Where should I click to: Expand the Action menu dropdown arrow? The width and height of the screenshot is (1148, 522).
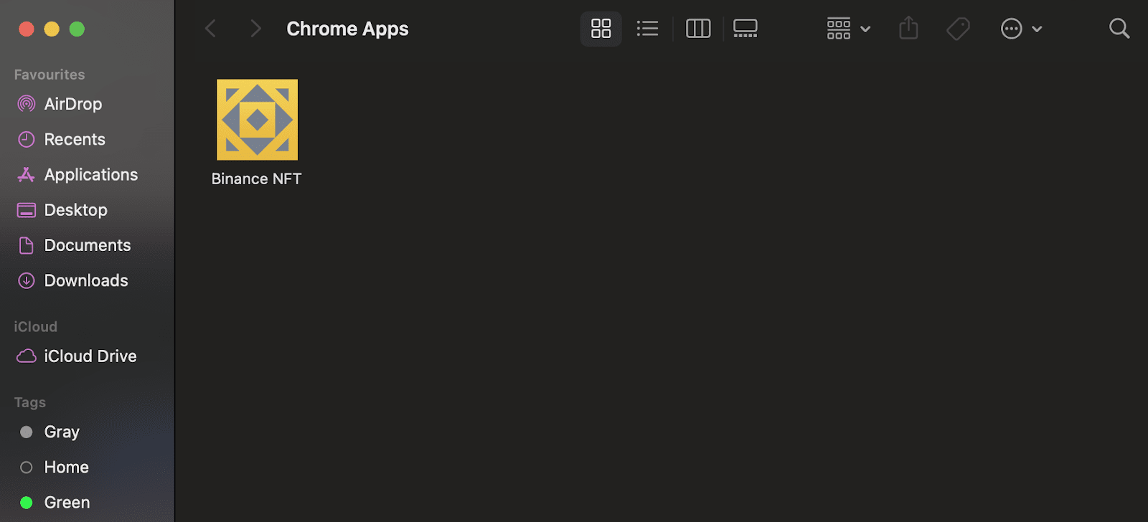tap(1037, 29)
